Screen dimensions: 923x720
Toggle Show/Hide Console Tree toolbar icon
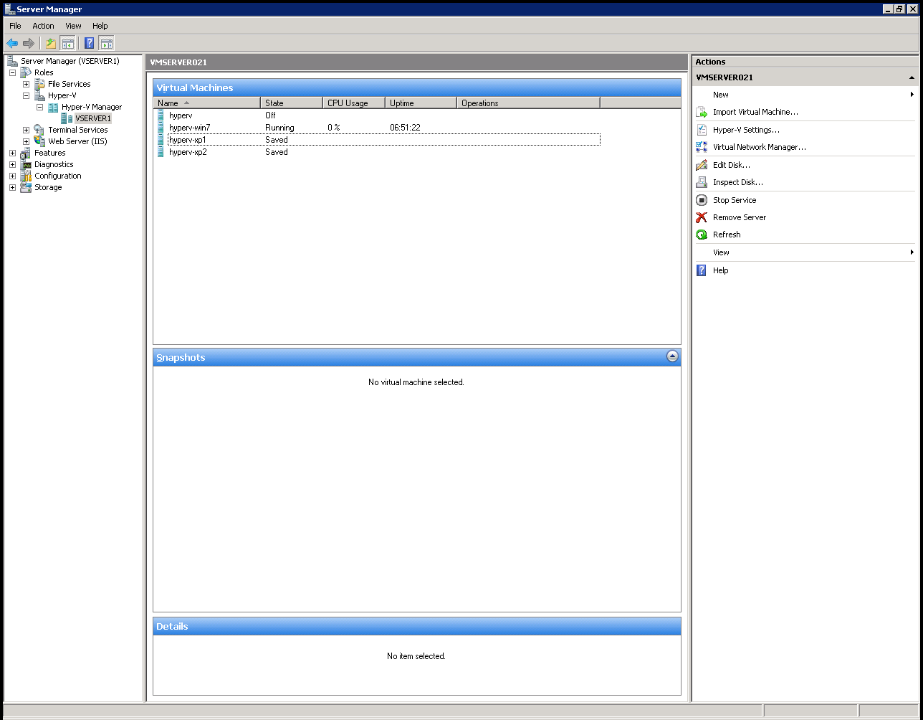click(67, 43)
